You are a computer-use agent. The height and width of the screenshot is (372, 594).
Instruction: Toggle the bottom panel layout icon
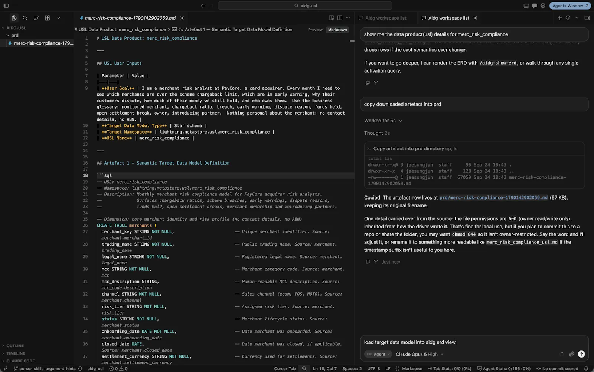[x=526, y=6]
